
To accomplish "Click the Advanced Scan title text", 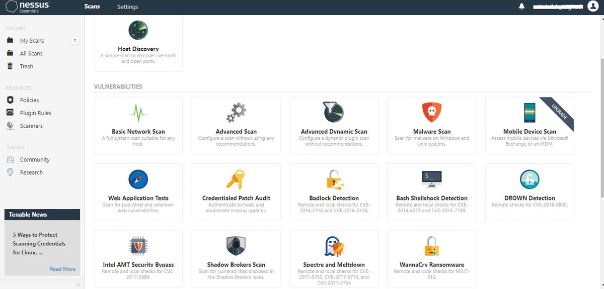I will tap(236, 132).
